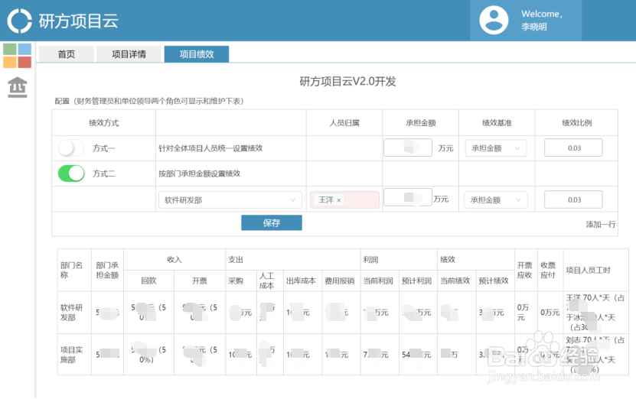Click the 保存 button
The width and height of the screenshot is (636, 399).
272,222
